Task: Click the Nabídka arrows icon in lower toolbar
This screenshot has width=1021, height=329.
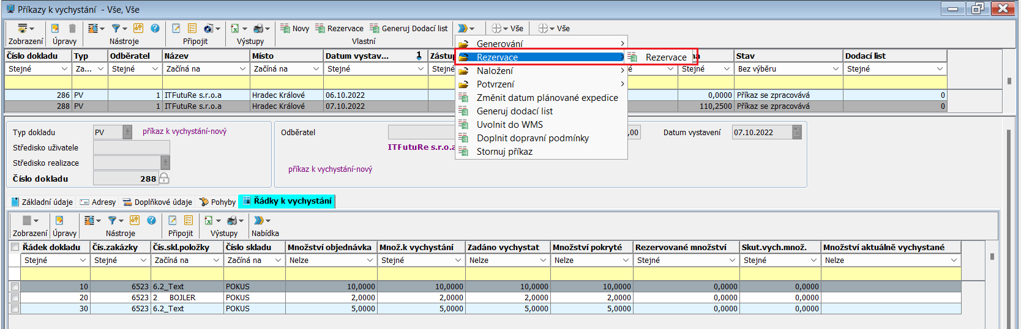Action: point(259,220)
